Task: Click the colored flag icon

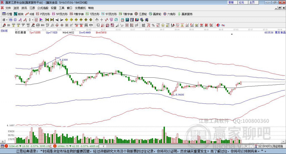Action: tap(41, 20)
